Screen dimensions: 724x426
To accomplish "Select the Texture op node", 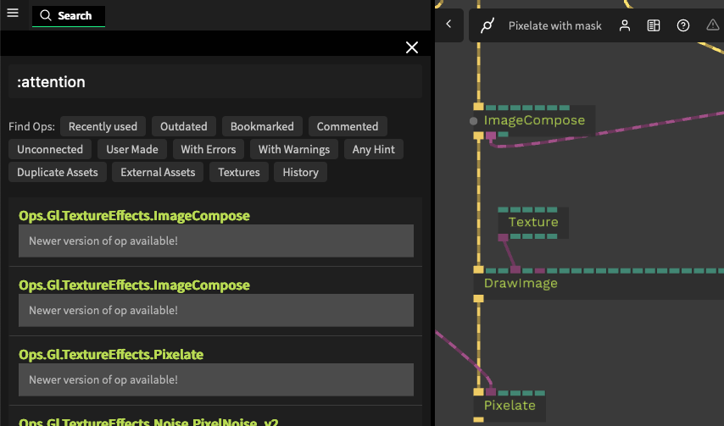I will tap(533, 222).
